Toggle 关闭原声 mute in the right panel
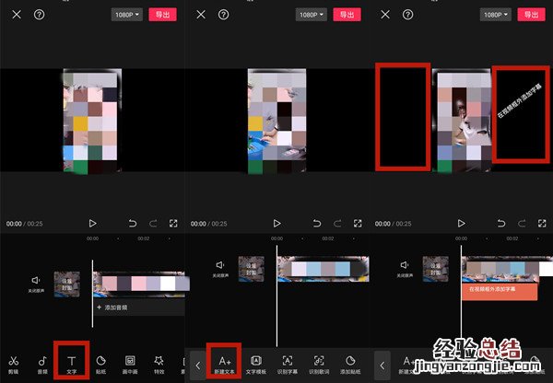The height and width of the screenshot is (383, 553). [405, 267]
